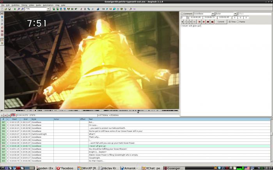Expand the video zoom percentage dropdown
Screen dimensions: 273x170
[48, 9]
